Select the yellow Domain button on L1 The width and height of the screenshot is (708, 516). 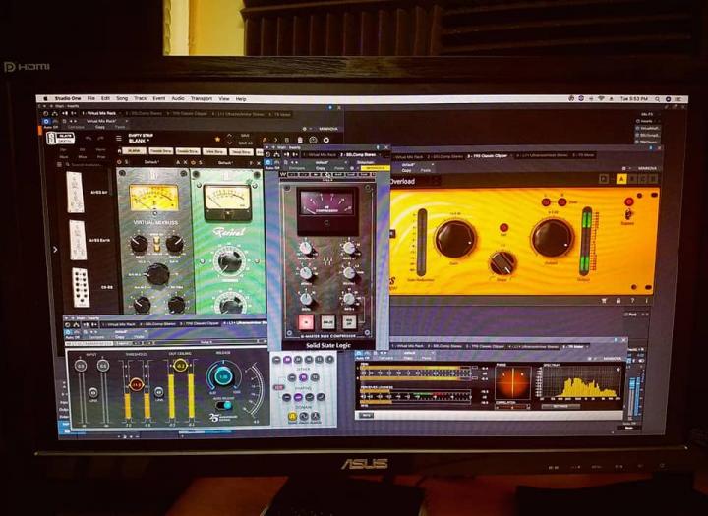292,416
